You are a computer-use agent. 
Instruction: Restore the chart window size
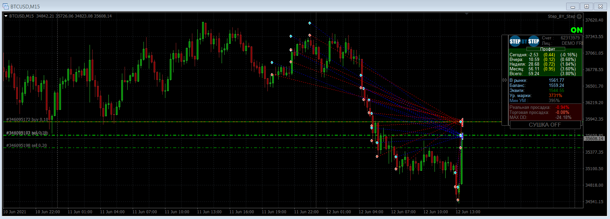click(586, 6)
